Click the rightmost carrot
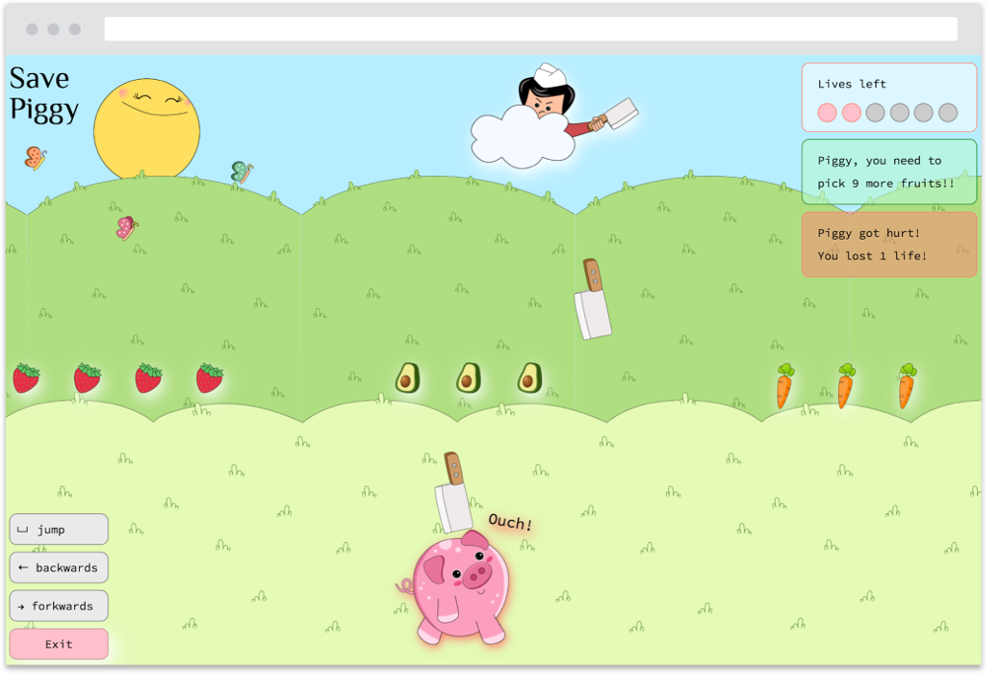 (906, 386)
